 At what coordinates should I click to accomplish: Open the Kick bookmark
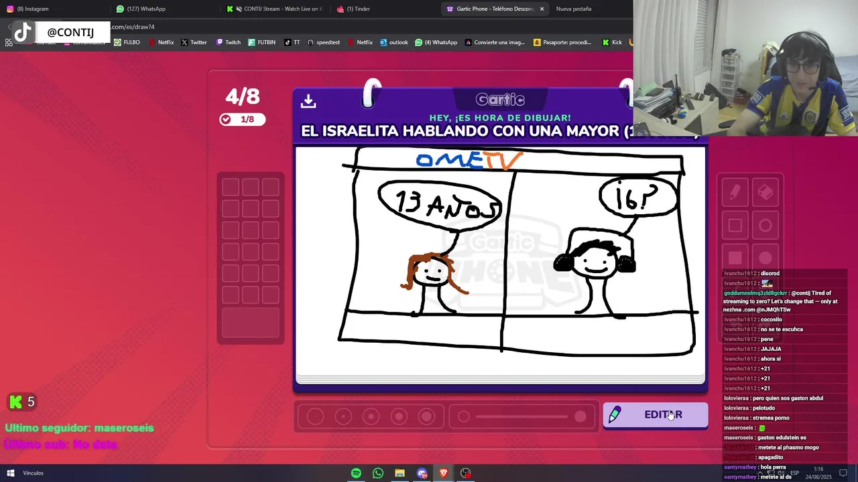tap(612, 42)
